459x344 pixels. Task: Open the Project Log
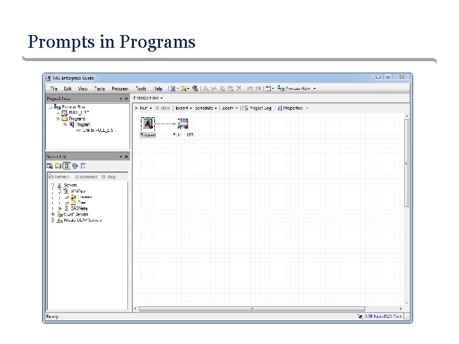[x=258, y=108]
